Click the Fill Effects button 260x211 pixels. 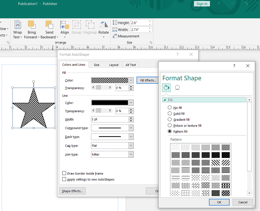coord(148,80)
